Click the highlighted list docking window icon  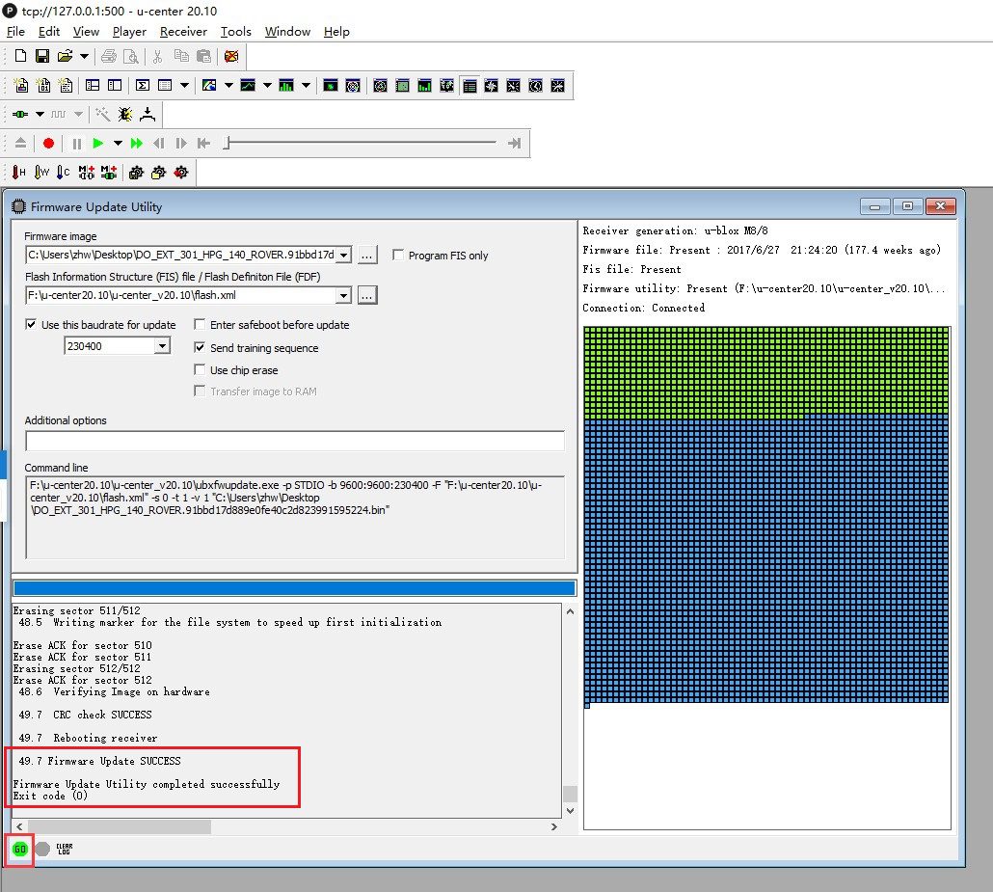tap(470, 86)
